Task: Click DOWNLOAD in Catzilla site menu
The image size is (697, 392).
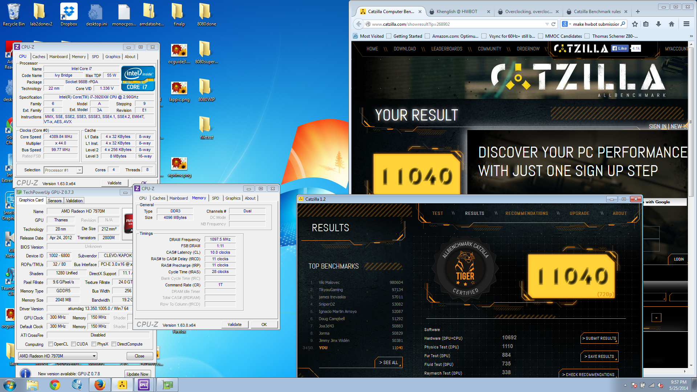Action: point(404,49)
